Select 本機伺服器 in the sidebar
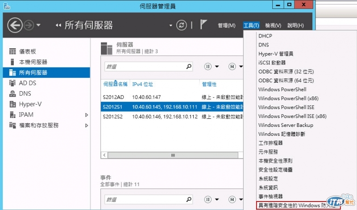This screenshot has height=210, width=357. tap(33, 62)
